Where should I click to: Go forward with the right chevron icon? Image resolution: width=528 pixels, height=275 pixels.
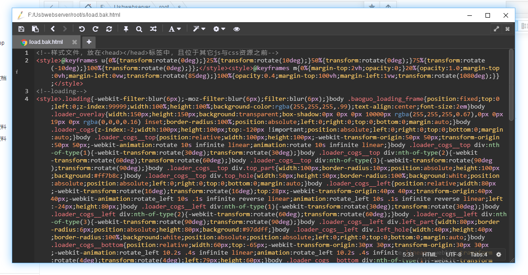pos(65,29)
